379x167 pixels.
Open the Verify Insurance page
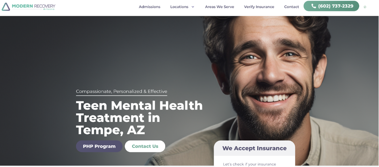pos(259,7)
